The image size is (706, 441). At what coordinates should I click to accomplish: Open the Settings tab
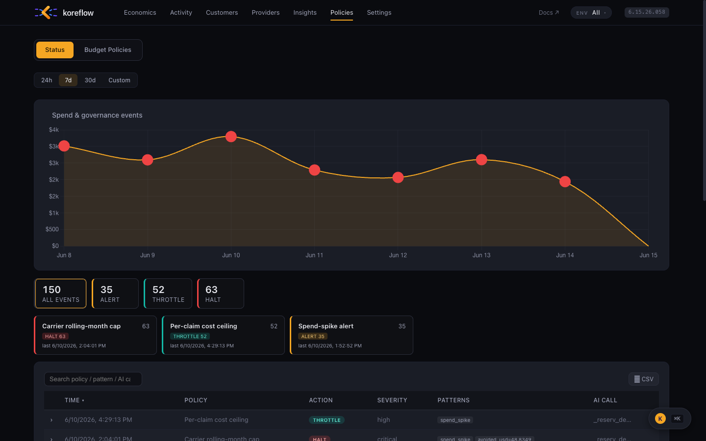(x=379, y=13)
